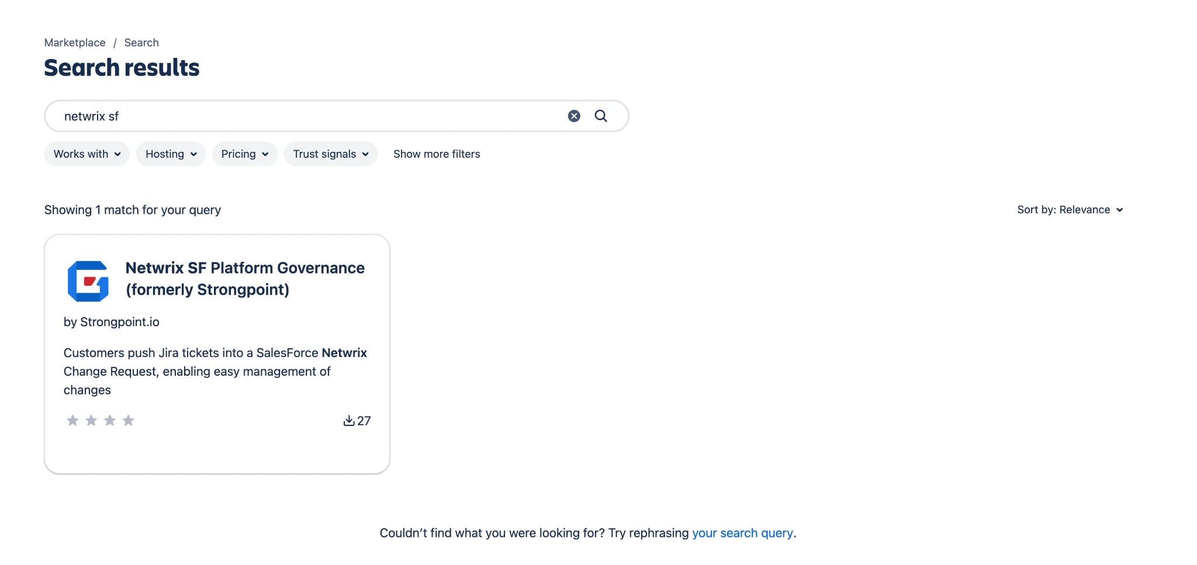Screen dimensions: 1197x565
Task: Click the magnifying glass search icon
Action: pos(601,116)
